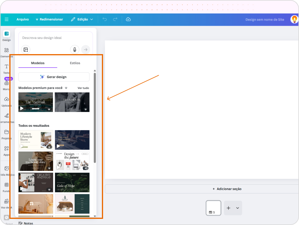Click the add image icon in the prompt box

(x=26, y=49)
